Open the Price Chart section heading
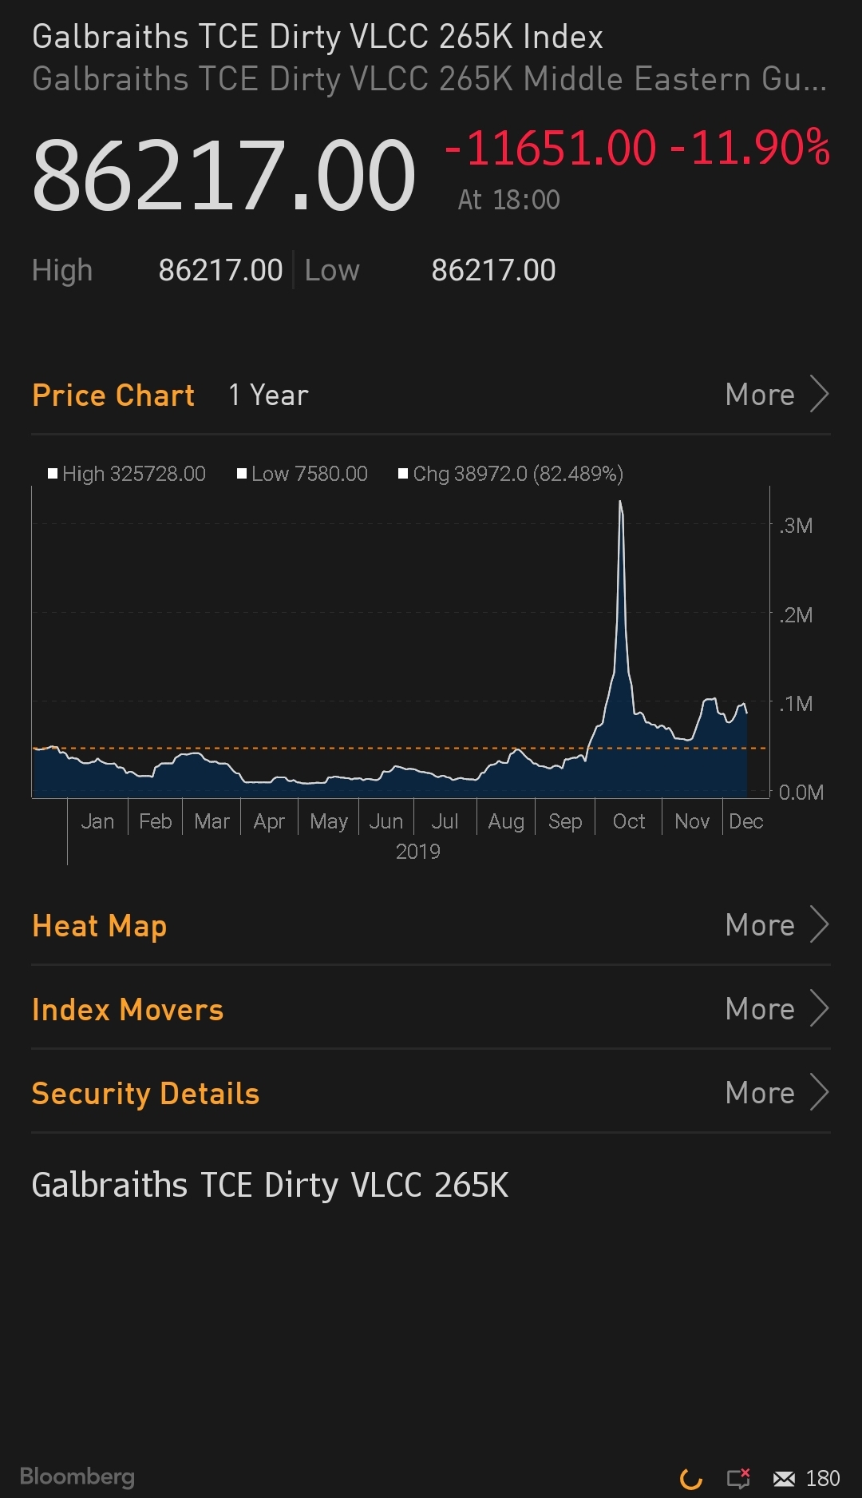Image resolution: width=862 pixels, height=1498 pixels. (113, 395)
